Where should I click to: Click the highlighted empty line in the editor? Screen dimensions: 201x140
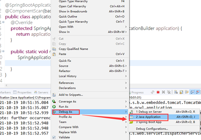28,63
